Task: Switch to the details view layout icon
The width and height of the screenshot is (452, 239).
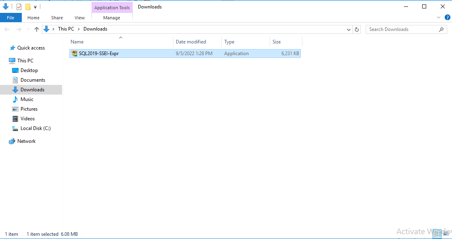Action: (x=437, y=233)
